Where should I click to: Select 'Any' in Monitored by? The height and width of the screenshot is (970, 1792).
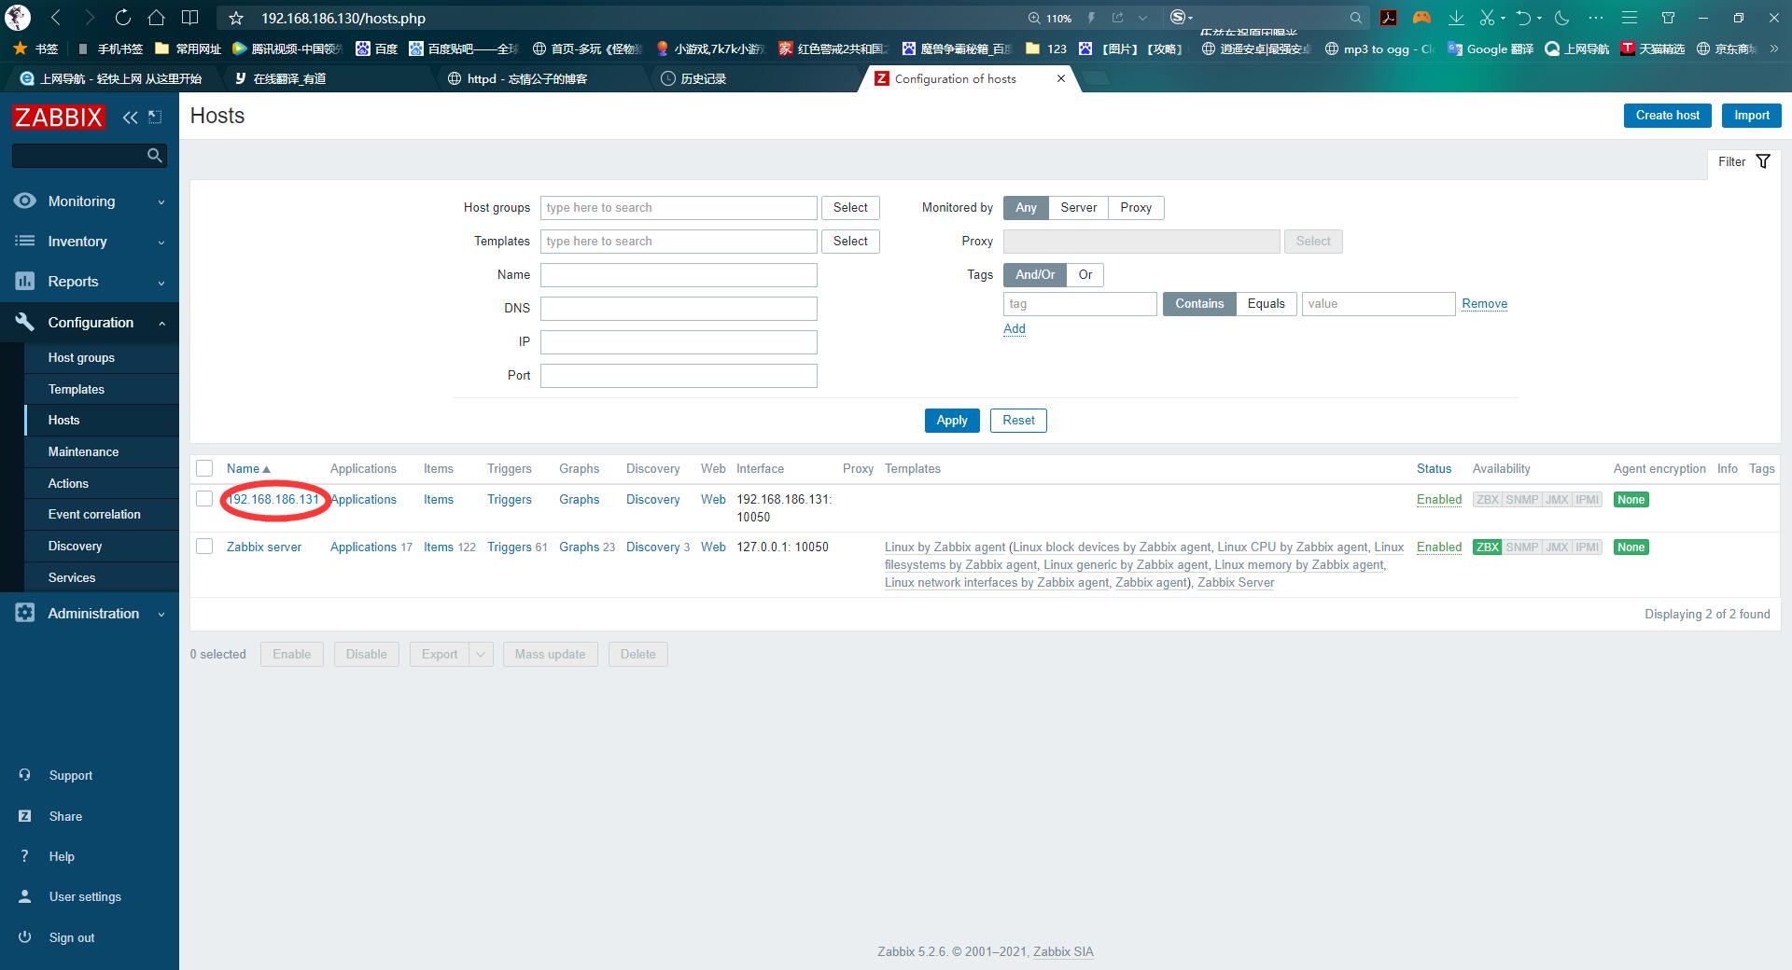(x=1026, y=208)
